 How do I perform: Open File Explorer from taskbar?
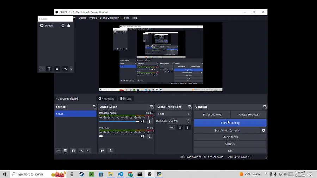click(111, 174)
